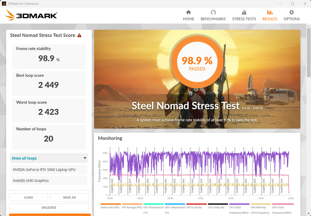This screenshot has width=311, height=216.
Task: Select the Results tab
Action: [270, 16]
